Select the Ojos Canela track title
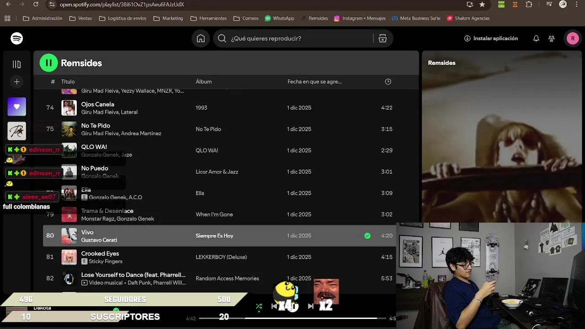The width and height of the screenshot is (585, 329). 98,104
